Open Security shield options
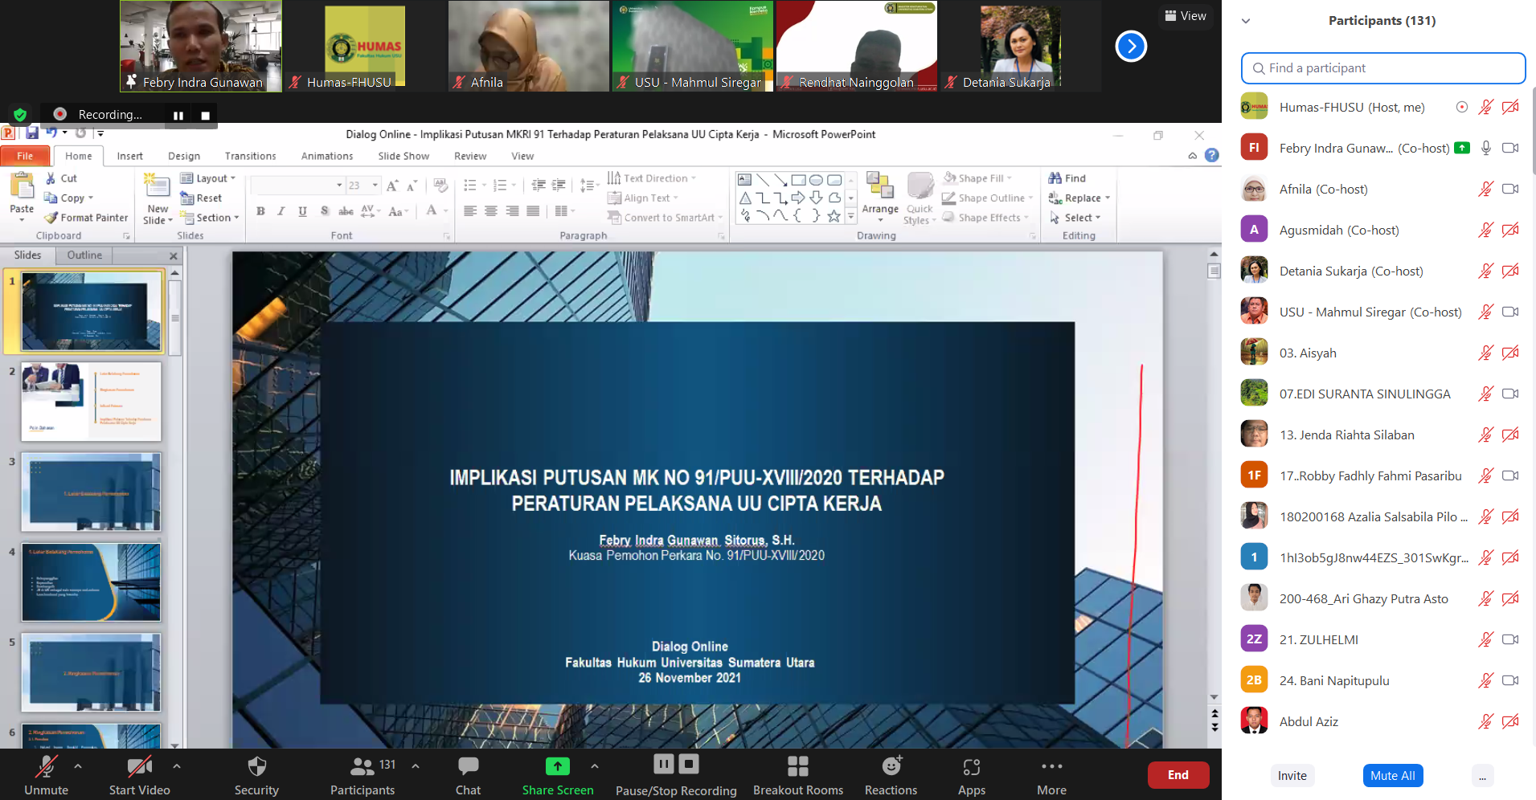The width and height of the screenshot is (1536, 800). pos(256,767)
